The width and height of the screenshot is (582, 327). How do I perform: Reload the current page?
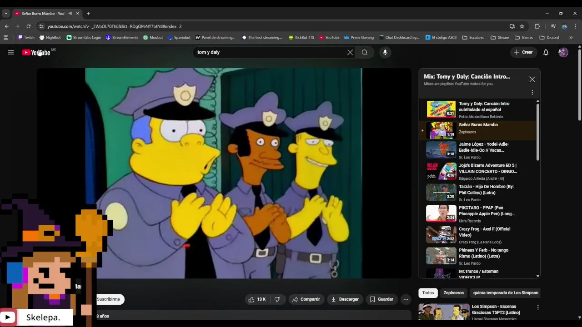28,26
